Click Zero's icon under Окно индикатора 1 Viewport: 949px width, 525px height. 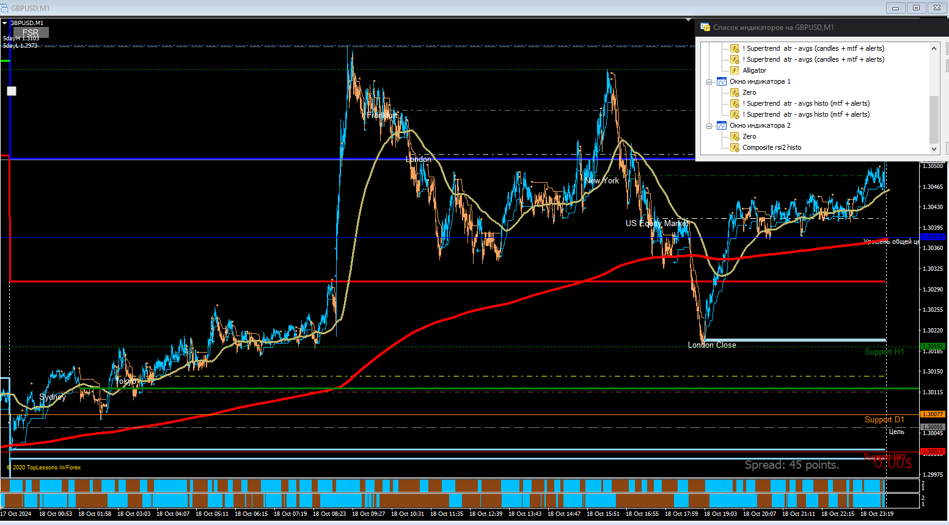pos(735,92)
